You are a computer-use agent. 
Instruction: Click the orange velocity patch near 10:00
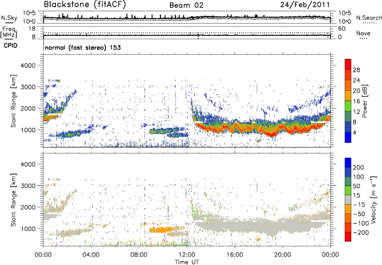(x=162, y=230)
